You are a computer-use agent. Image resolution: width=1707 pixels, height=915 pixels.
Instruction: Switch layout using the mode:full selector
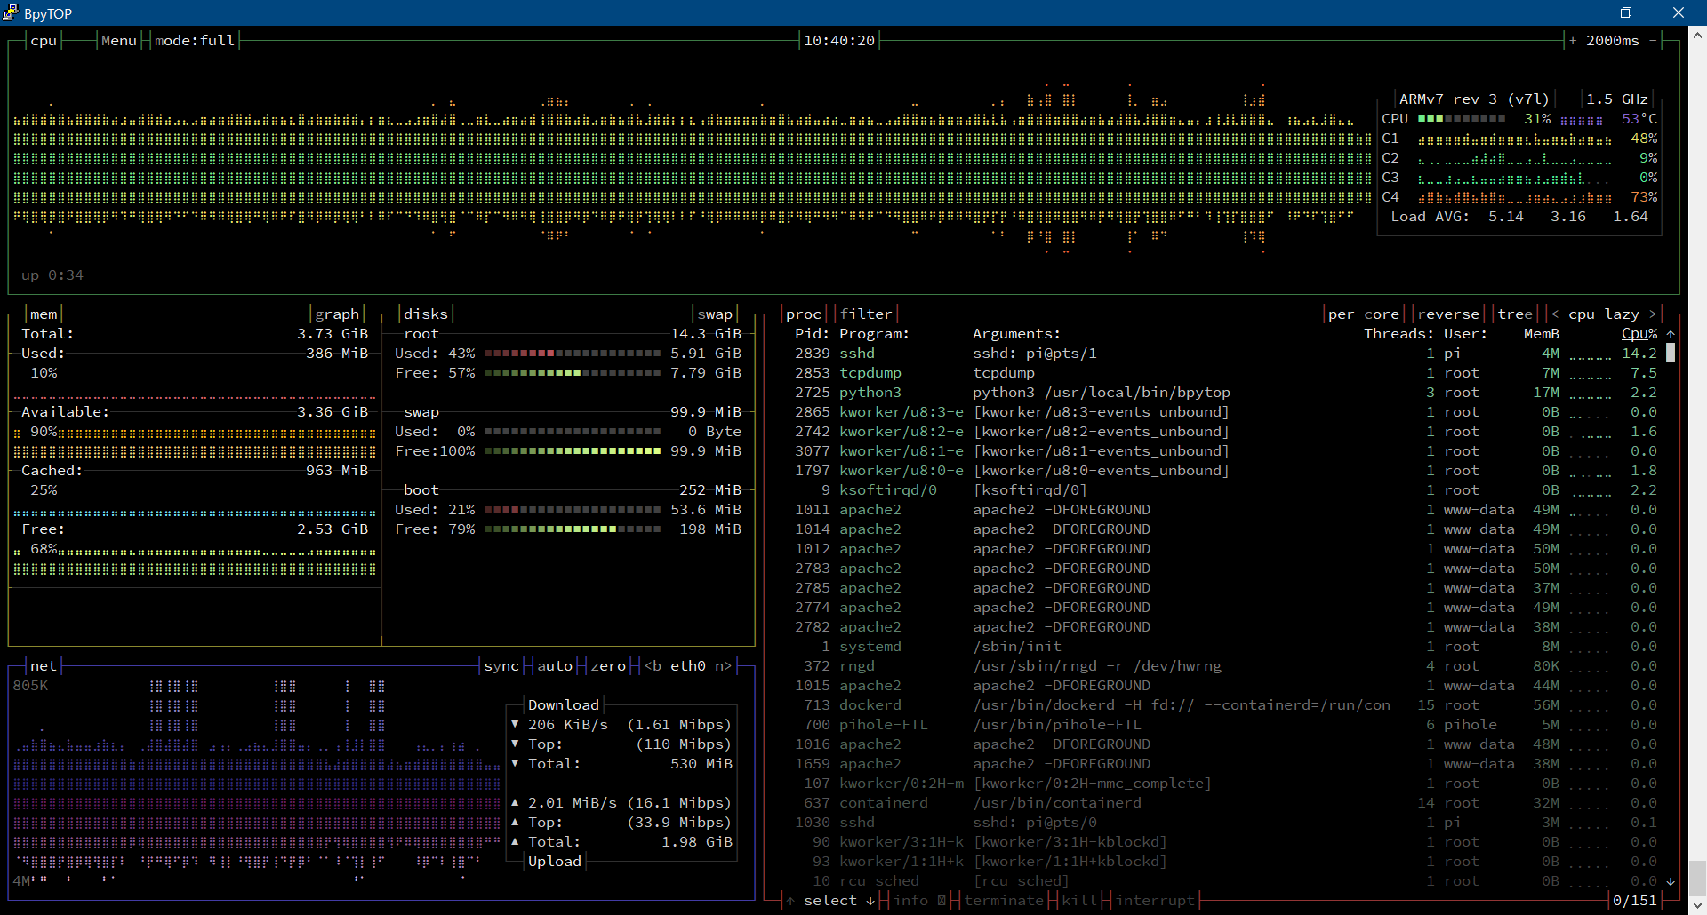coord(195,40)
